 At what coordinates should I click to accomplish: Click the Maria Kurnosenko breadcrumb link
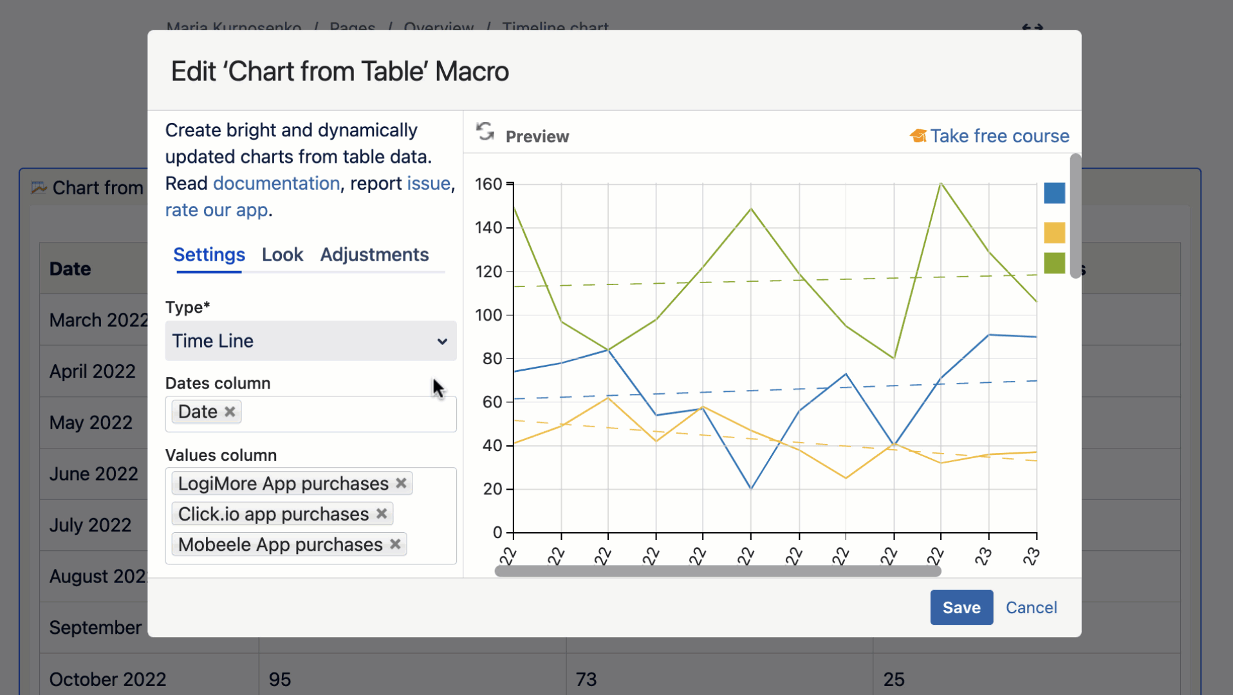point(234,27)
